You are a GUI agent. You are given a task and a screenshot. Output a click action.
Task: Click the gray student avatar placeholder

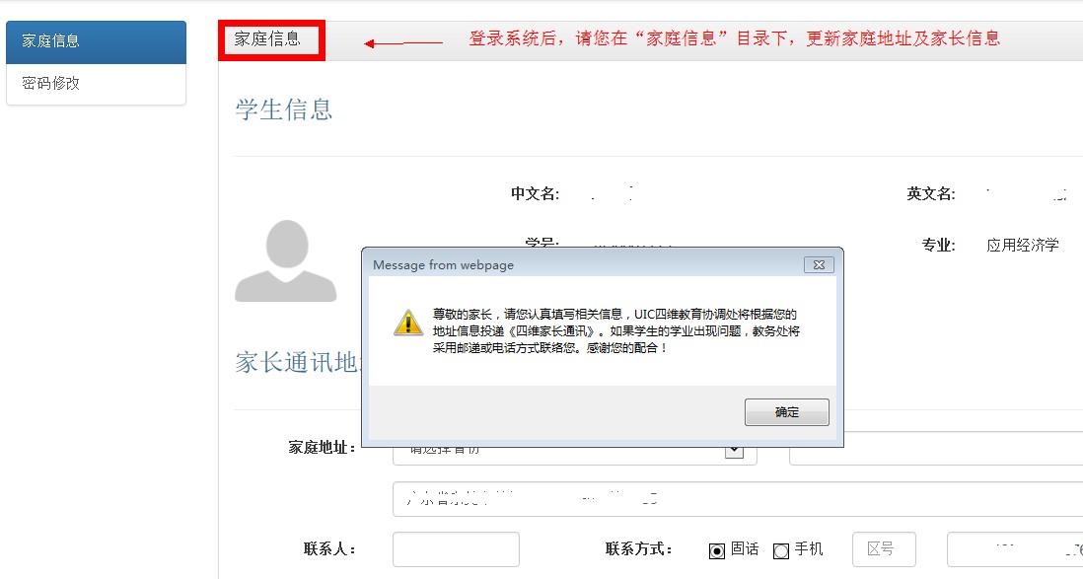pos(285,260)
